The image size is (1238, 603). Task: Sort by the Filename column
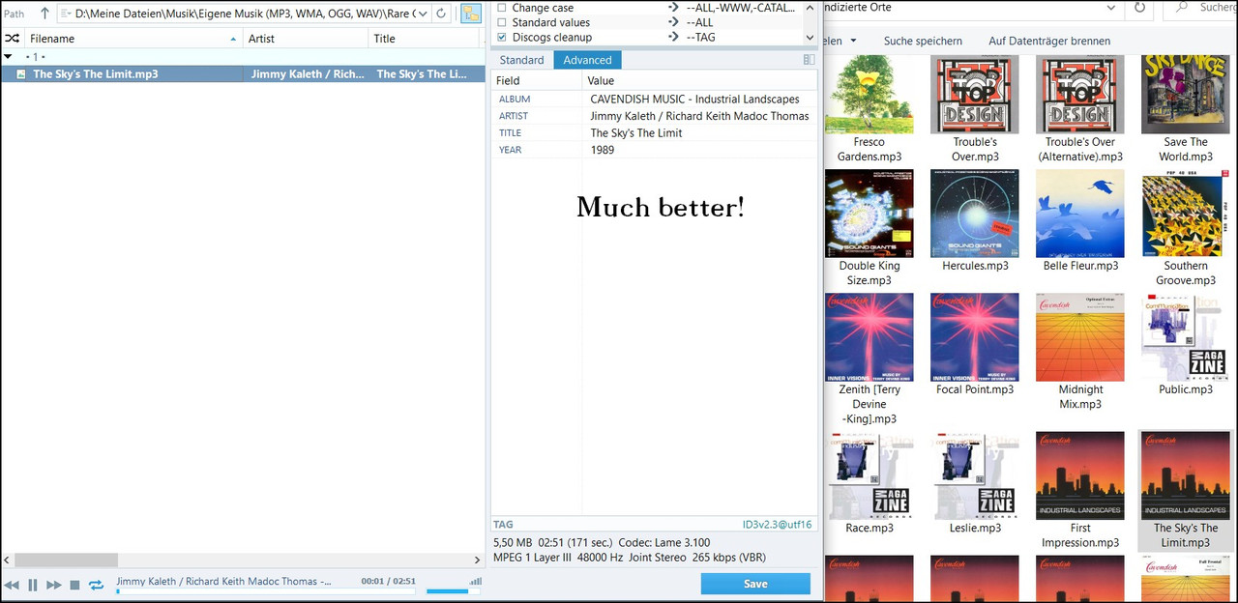[133, 39]
